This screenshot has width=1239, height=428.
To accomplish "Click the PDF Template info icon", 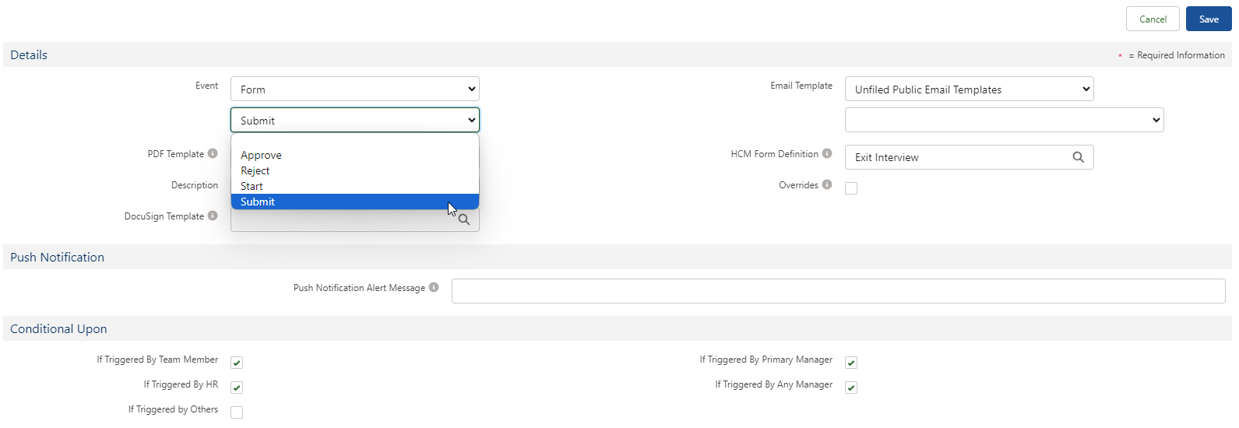I will tap(213, 154).
